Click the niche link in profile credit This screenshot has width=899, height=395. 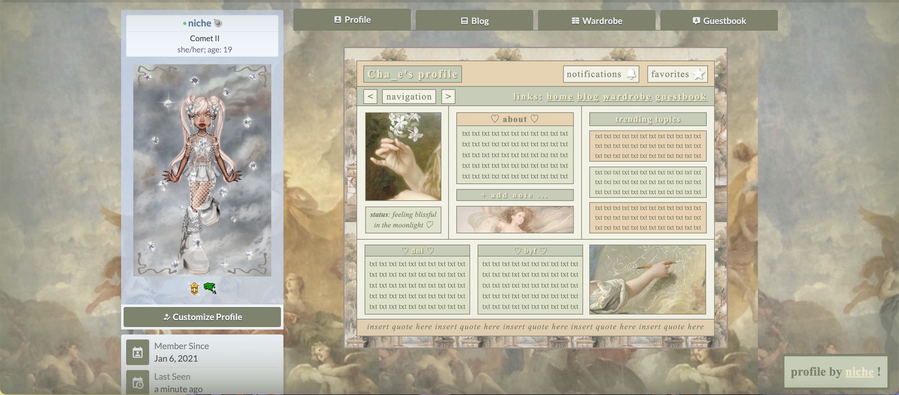click(x=859, y=372)
